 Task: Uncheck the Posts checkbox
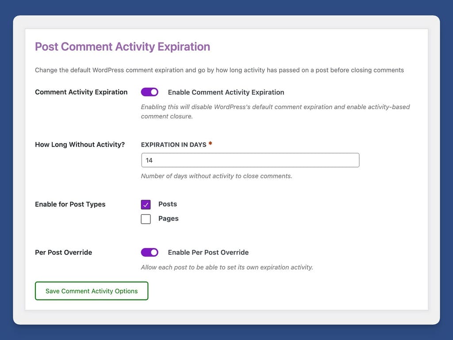click(146, 204)
